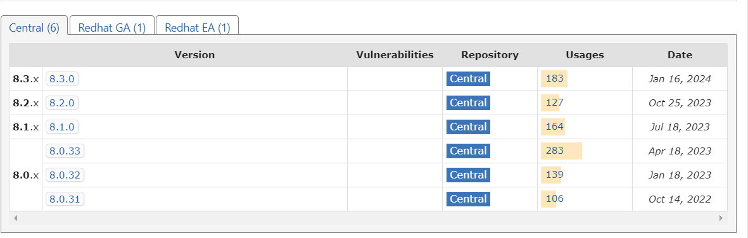The height and width of the screenshot is (238, 748).
Task: Click the horizontal scrollbar left arrow
Action: coord(15,218)
